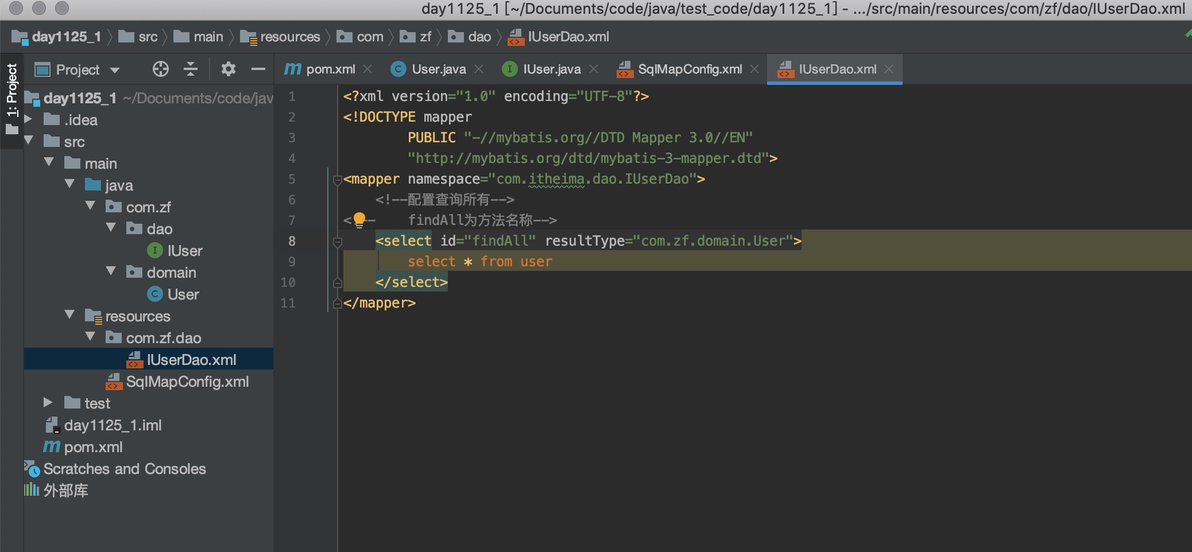Open Project panel settings gear
1192x552 pixels.
click(x=229, y=69)
